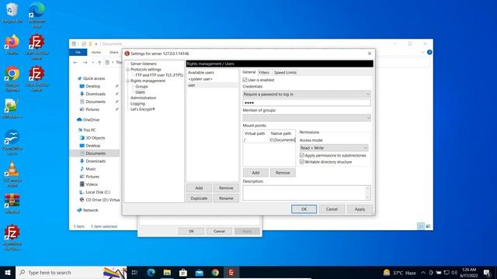
Task: Open the notification center icon
Action: coord(487,272)
